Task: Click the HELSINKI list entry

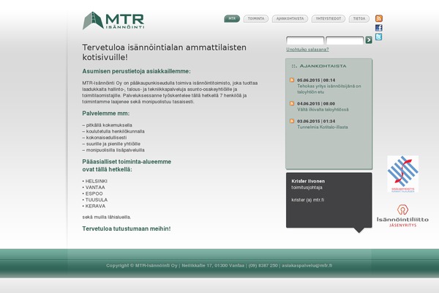Action: tap(96, 181)
